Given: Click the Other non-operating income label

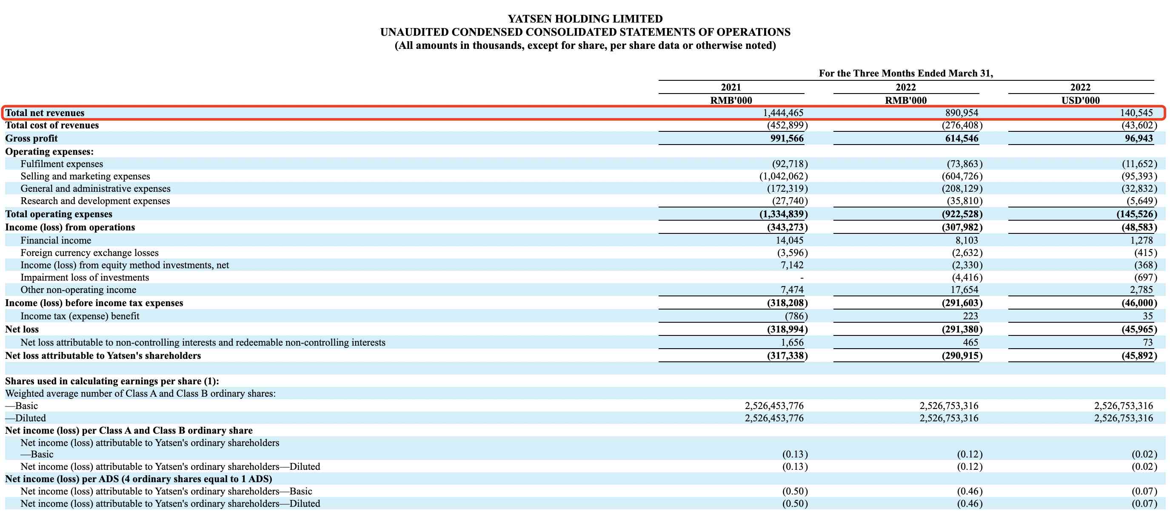Looking at the screenshot, I should pos(78,290).
